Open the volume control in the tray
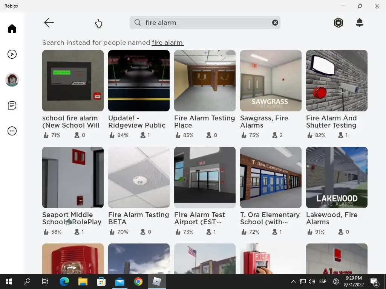The width and height of the screenshot is (386, 289). [x=312, y=281]
